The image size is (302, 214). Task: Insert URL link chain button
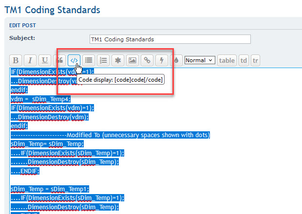point(147,60)
